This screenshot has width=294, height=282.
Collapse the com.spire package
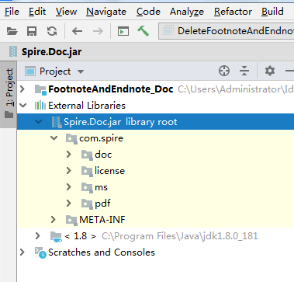(54, 138)
